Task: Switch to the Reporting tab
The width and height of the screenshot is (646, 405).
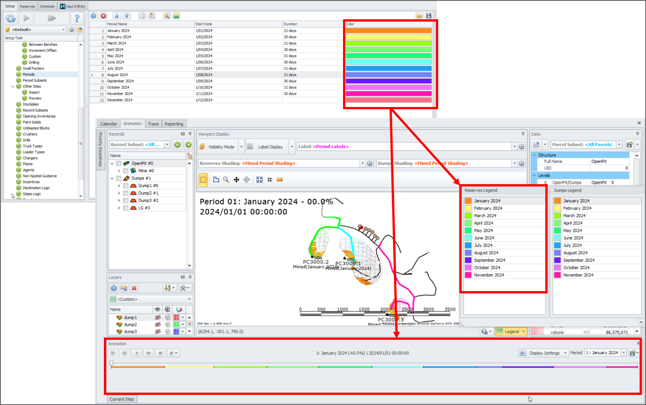Action: coord(174,124)
